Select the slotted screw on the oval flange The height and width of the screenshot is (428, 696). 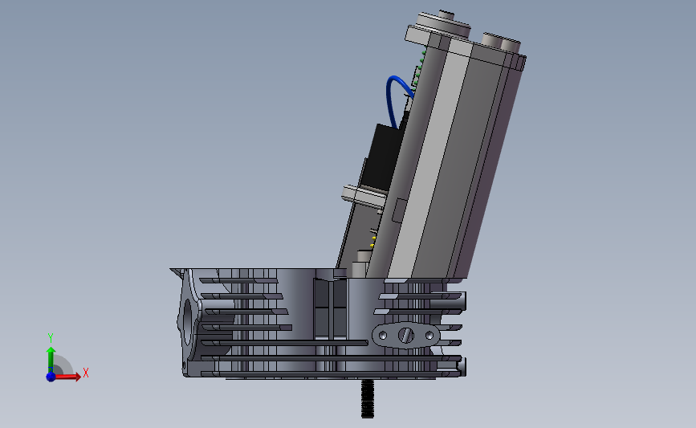[405, 335]
